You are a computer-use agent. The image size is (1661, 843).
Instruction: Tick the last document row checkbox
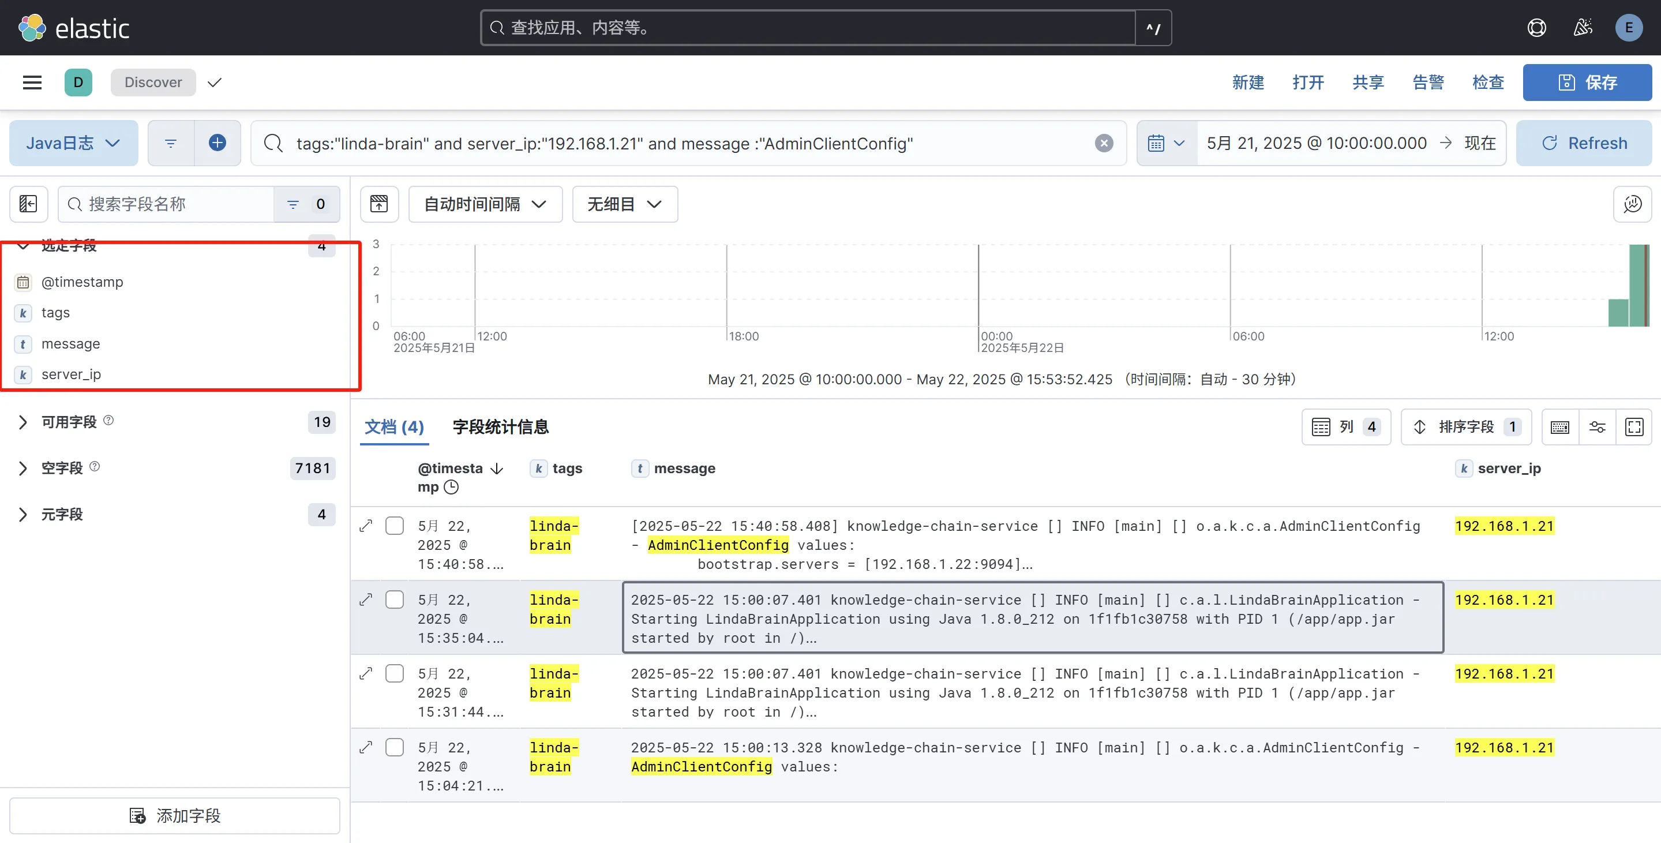point(395,748)
